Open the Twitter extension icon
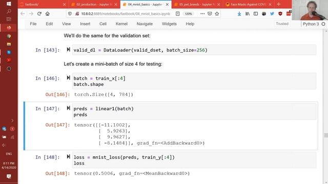Screen dimensions: 328x184 pos(272,14)
